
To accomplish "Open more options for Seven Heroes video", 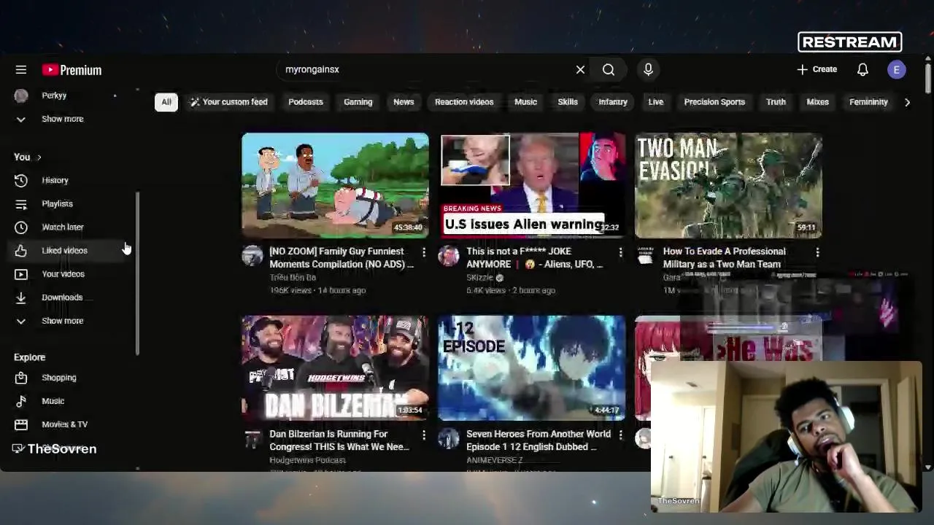I will click(x=620, y=435).
